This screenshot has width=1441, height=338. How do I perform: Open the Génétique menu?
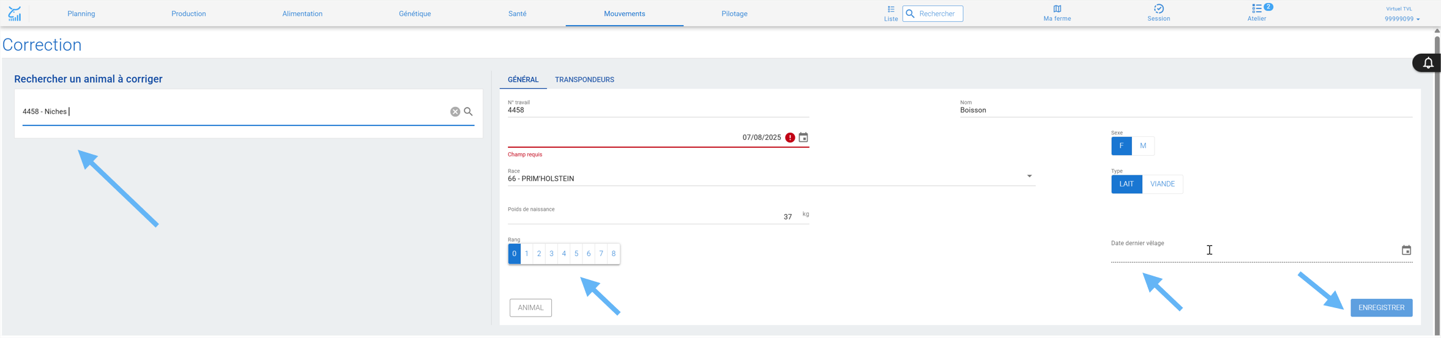(x=415, y=13)
